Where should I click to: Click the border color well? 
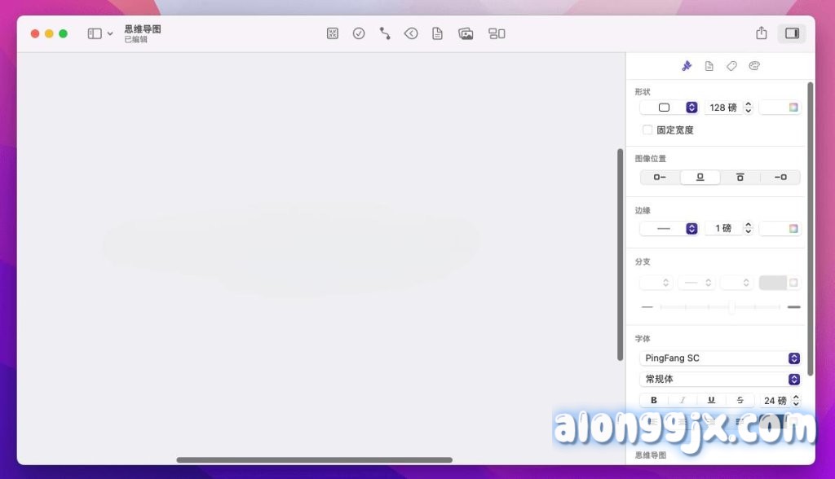point(780,229)
